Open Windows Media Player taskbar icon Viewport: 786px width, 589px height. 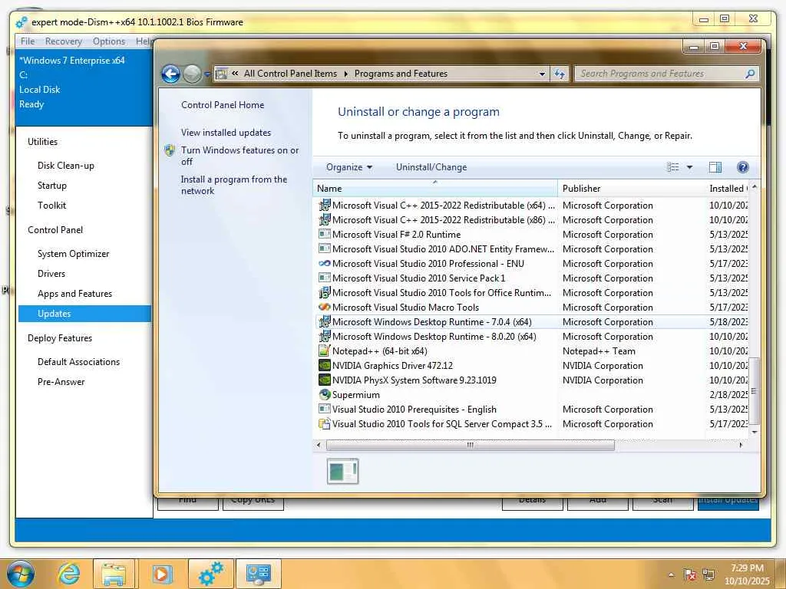coord(161,574)
